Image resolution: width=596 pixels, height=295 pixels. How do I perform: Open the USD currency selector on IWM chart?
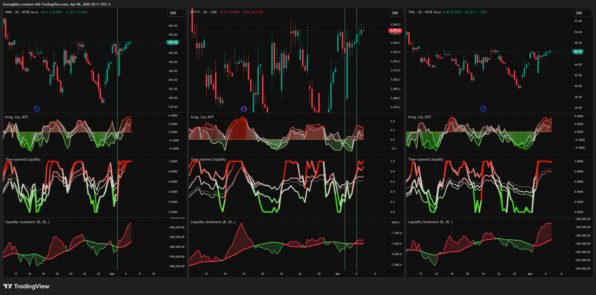(176, 13)
